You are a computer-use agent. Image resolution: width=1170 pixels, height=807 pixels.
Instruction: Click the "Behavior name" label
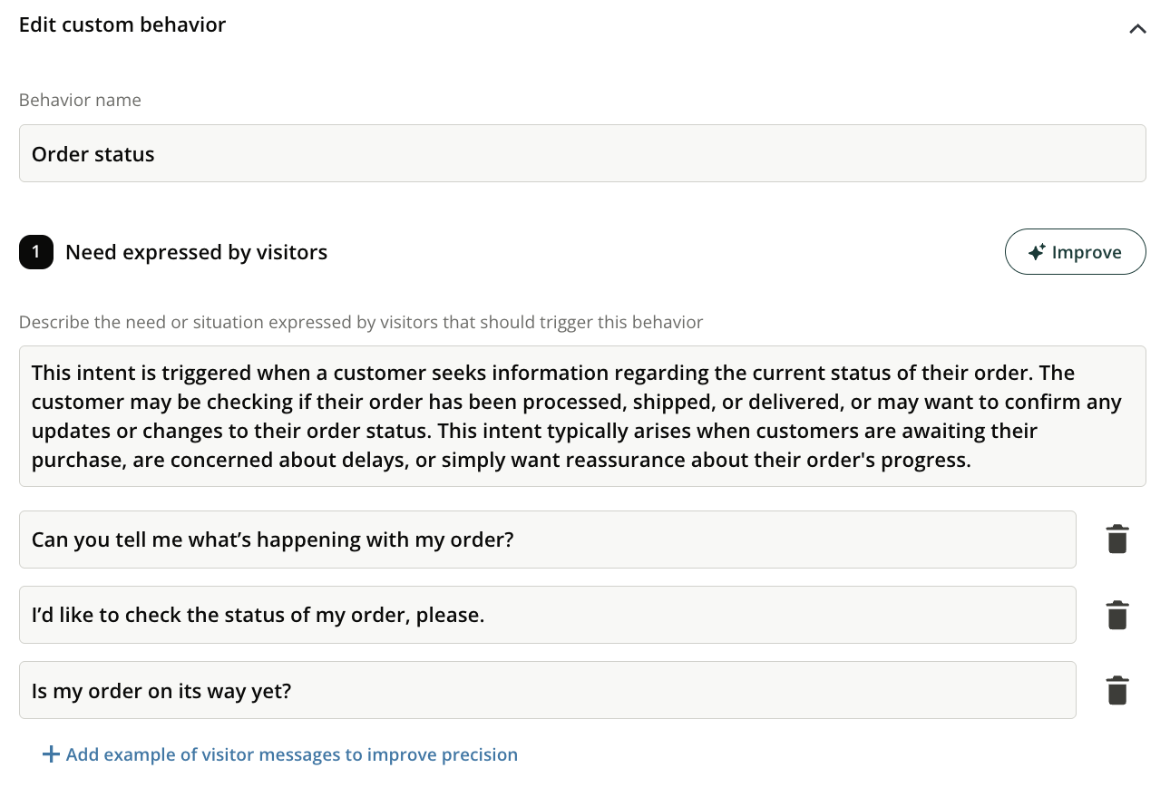click(80, 100)
